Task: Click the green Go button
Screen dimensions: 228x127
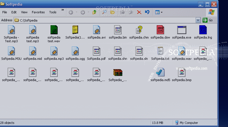Action: tap(208, 20)
